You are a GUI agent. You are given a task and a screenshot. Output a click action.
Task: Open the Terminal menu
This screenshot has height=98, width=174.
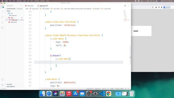(x=37, y=1)
